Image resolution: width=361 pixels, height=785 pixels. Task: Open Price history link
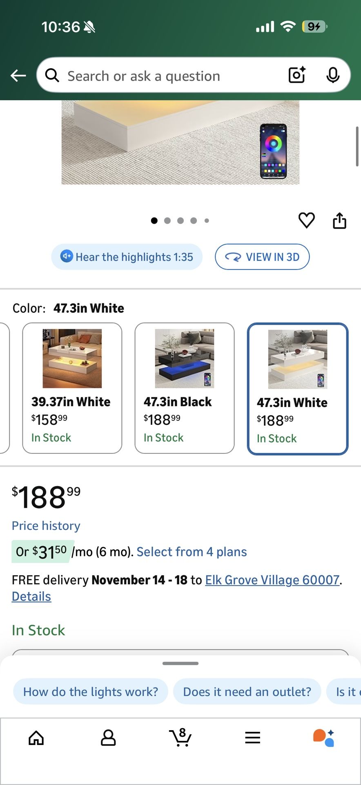tap(46, 526)
